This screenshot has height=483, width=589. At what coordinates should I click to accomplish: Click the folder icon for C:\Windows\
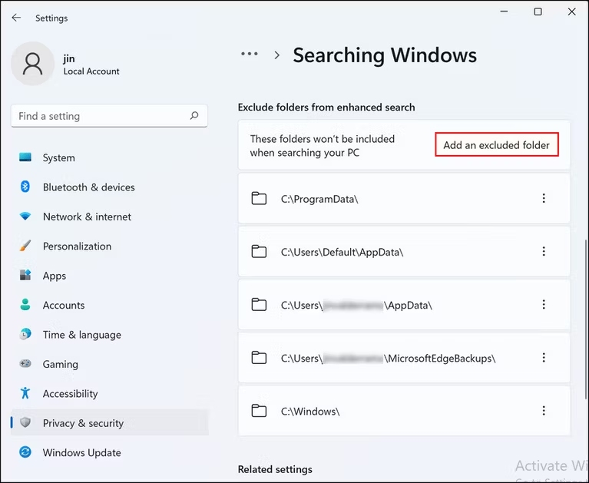coord(259,411)
